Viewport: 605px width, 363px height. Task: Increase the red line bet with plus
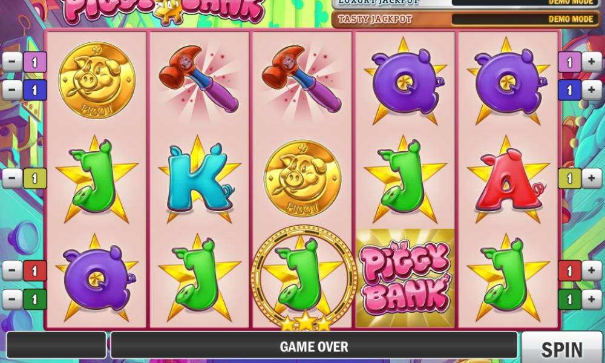click(x=592, y=270)
